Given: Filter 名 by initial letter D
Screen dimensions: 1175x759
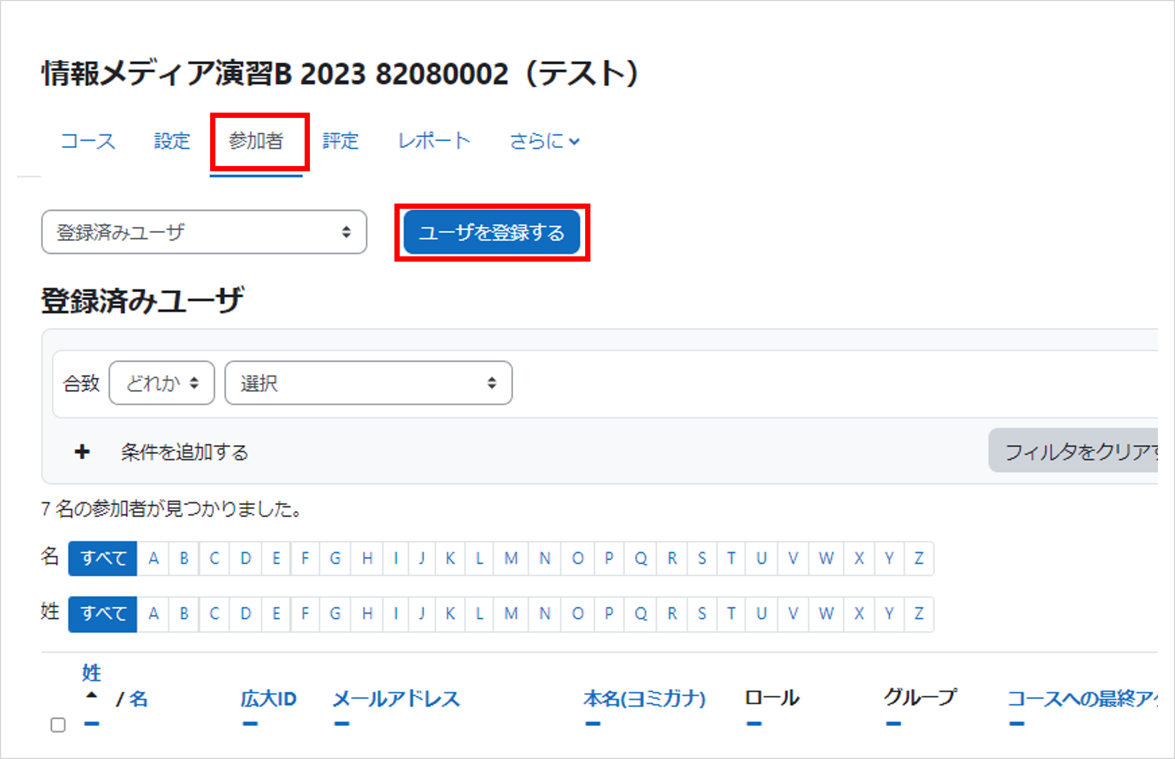Looking at the screenshot, I should tap(245, 558).
